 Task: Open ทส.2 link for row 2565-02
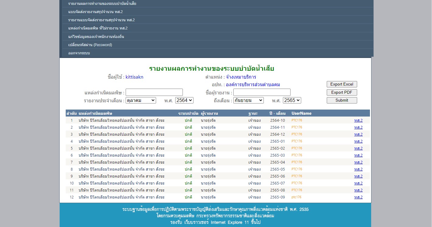pos(358,148)
